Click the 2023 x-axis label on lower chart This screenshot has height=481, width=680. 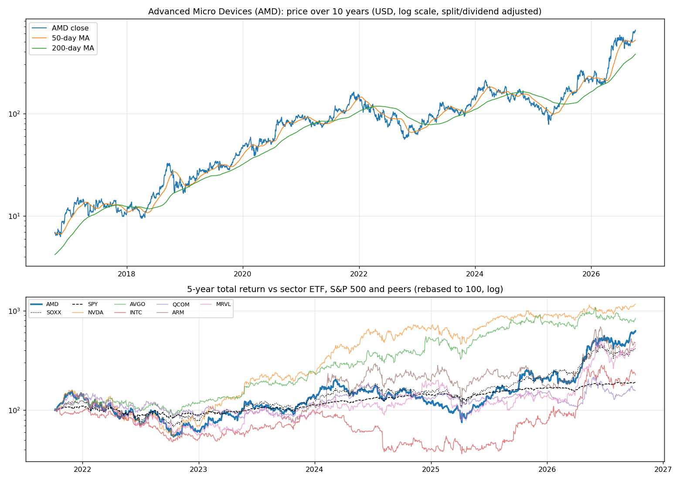(198, 469)
